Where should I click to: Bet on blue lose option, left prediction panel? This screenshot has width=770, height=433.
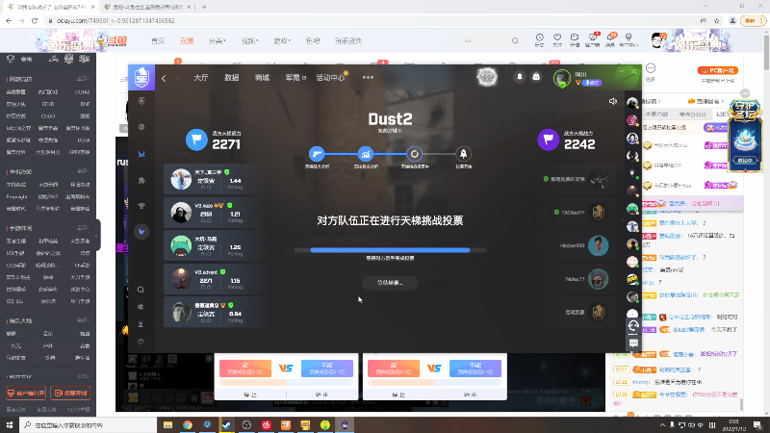click(x=327, y=369)
